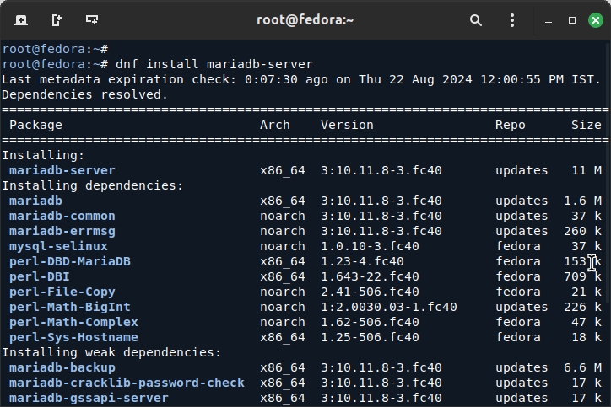Click version 1.643-22.fc40 of perl-DBI

[370, 276]
